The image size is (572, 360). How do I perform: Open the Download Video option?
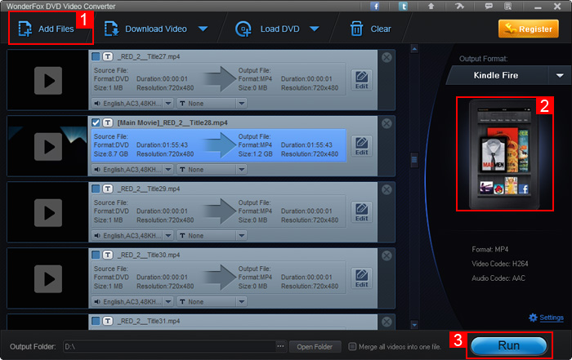pos(146,29)
